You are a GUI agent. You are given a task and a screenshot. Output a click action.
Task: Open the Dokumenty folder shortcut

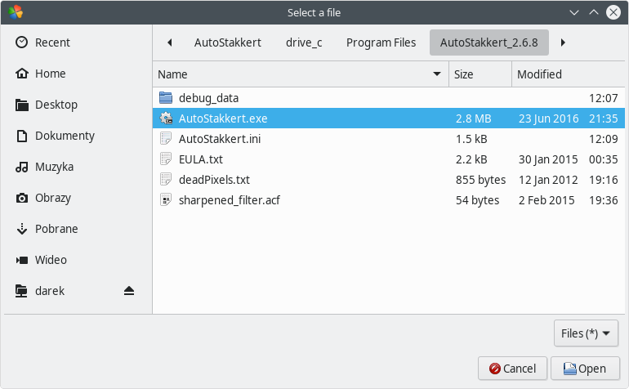pyautogui.click(x=76, y=136)
